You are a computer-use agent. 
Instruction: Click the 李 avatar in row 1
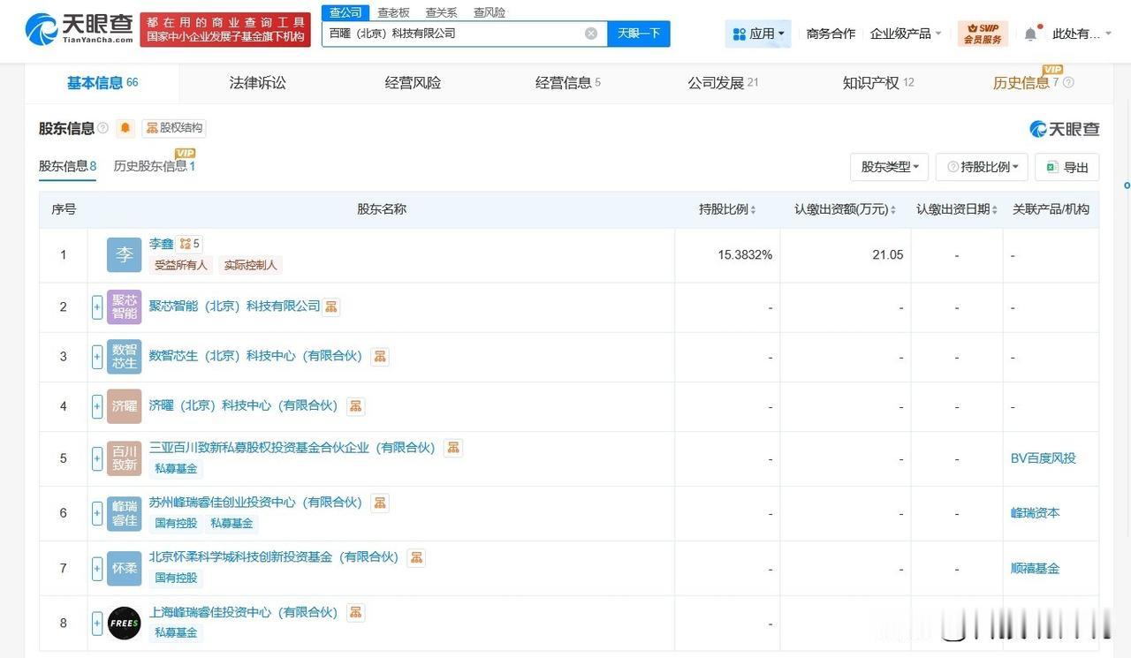coord(124,254)
